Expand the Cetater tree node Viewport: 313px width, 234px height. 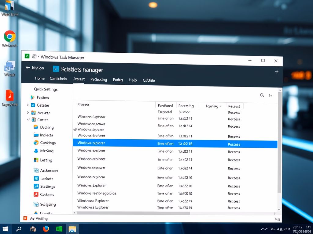28,105
